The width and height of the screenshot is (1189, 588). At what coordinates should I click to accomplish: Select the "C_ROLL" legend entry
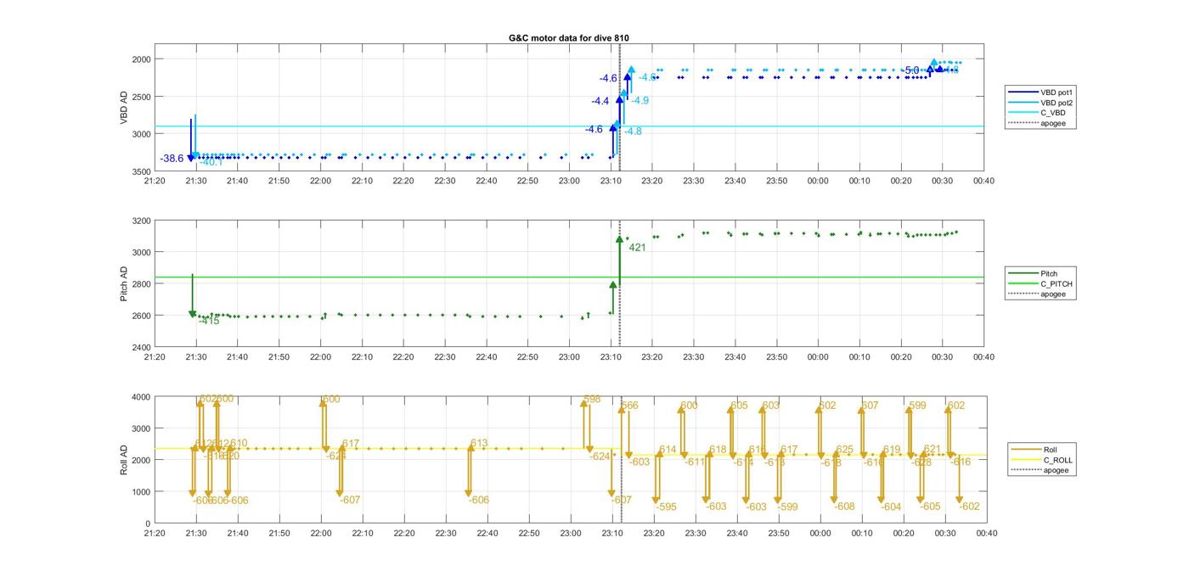coord(1040,460)
